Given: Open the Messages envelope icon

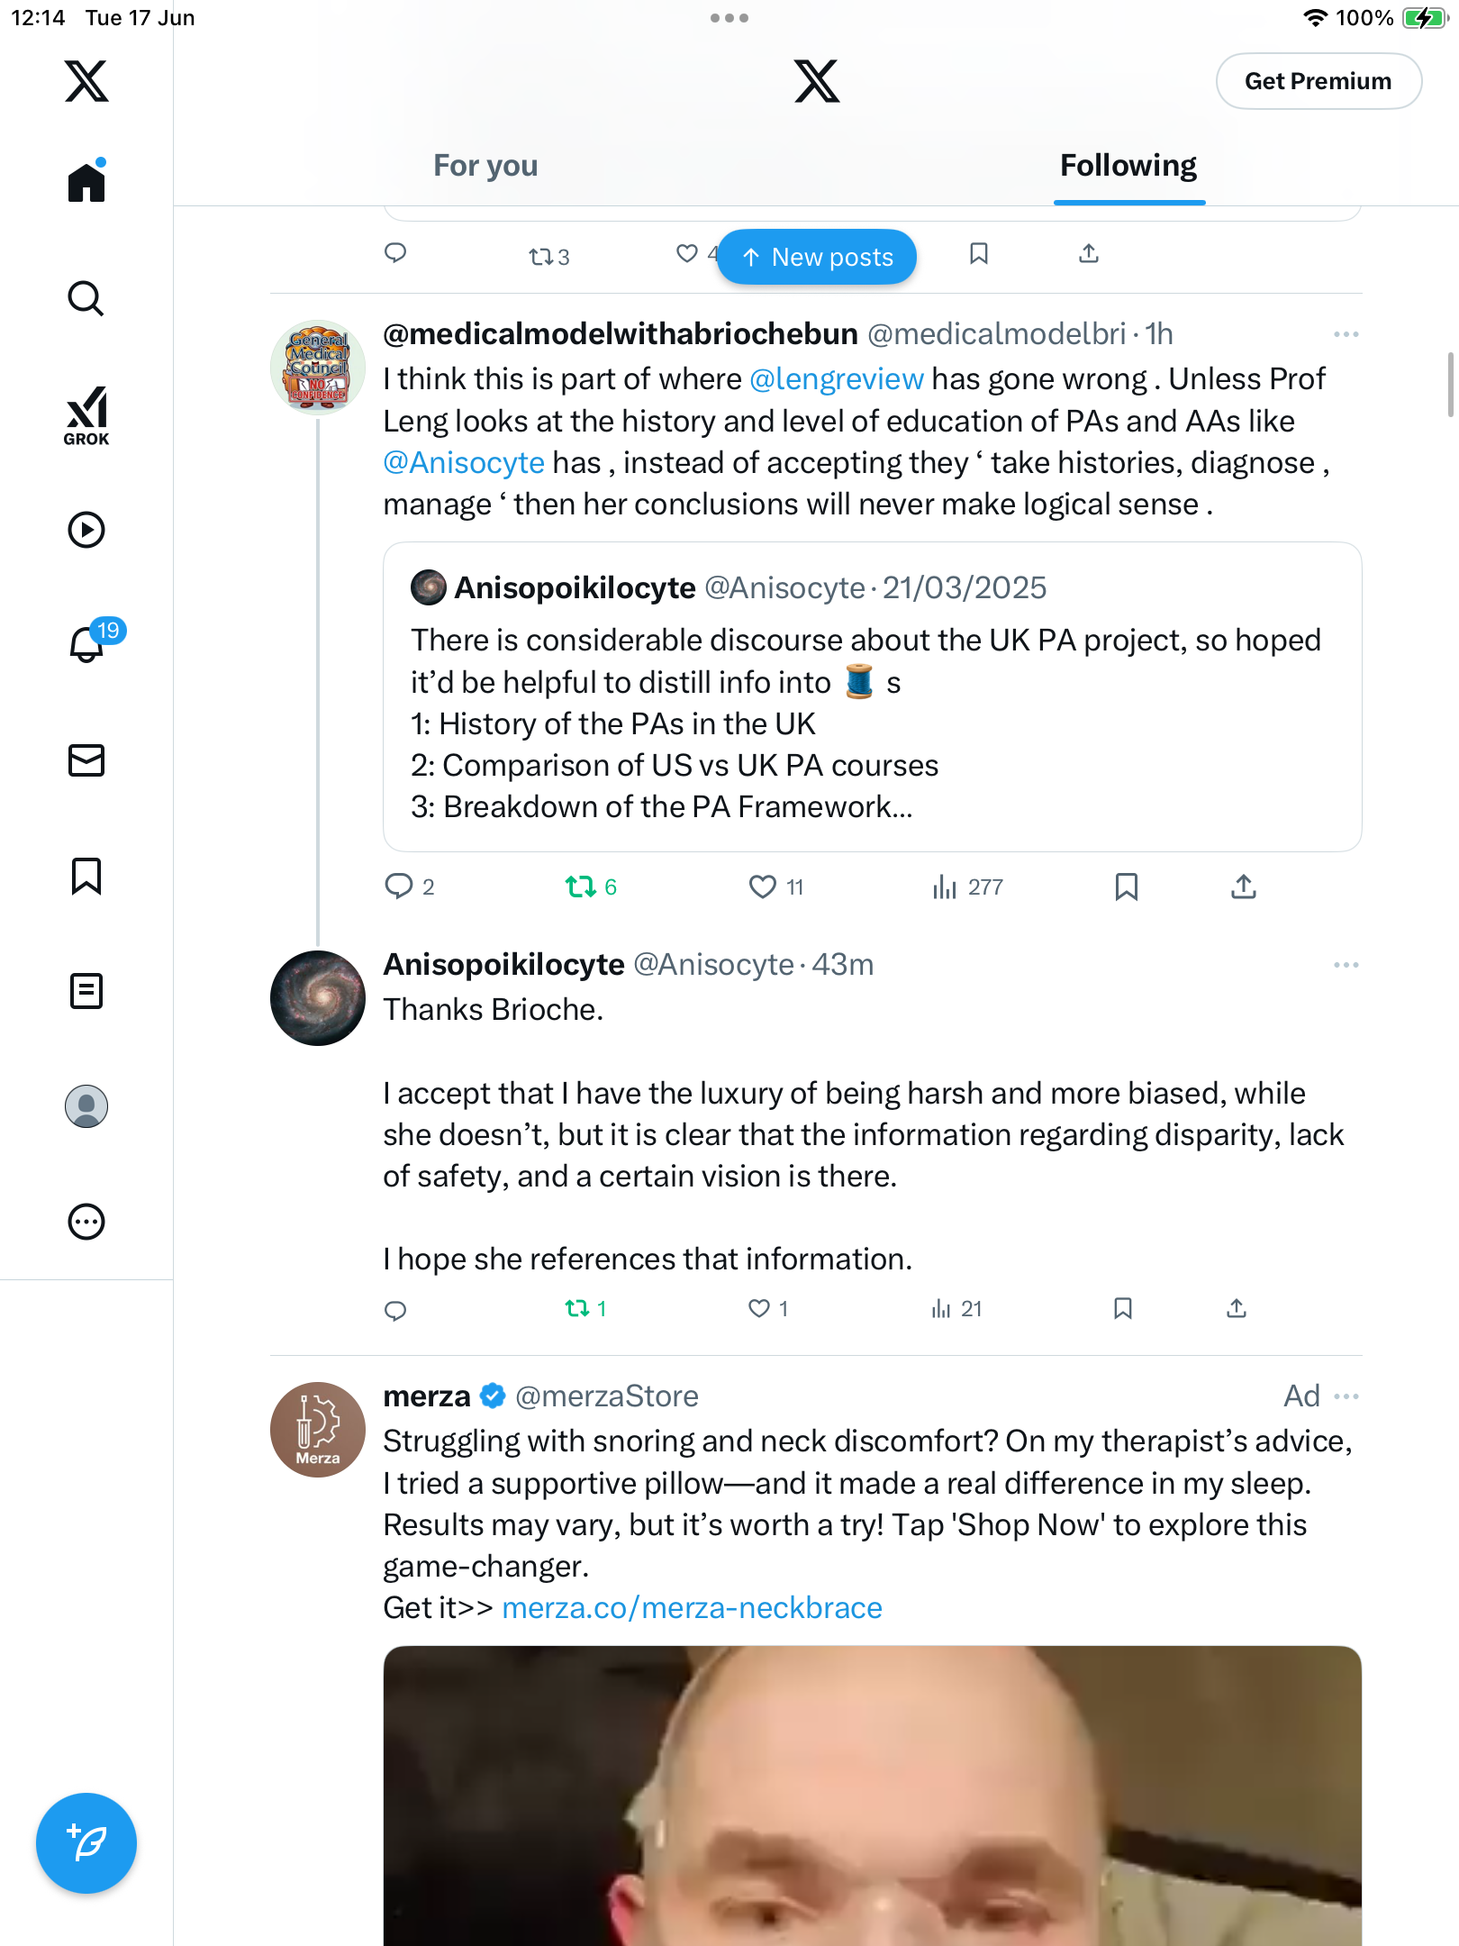Looking at the screenshot, I should [x=86, y=760].
